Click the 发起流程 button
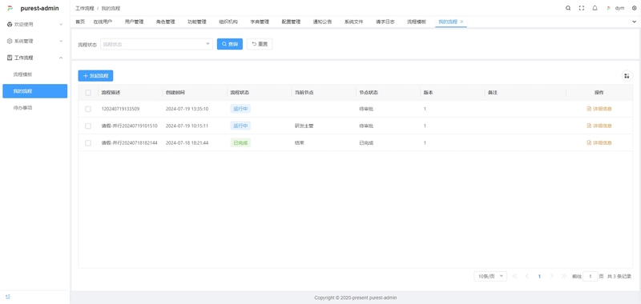 point(95,76)
